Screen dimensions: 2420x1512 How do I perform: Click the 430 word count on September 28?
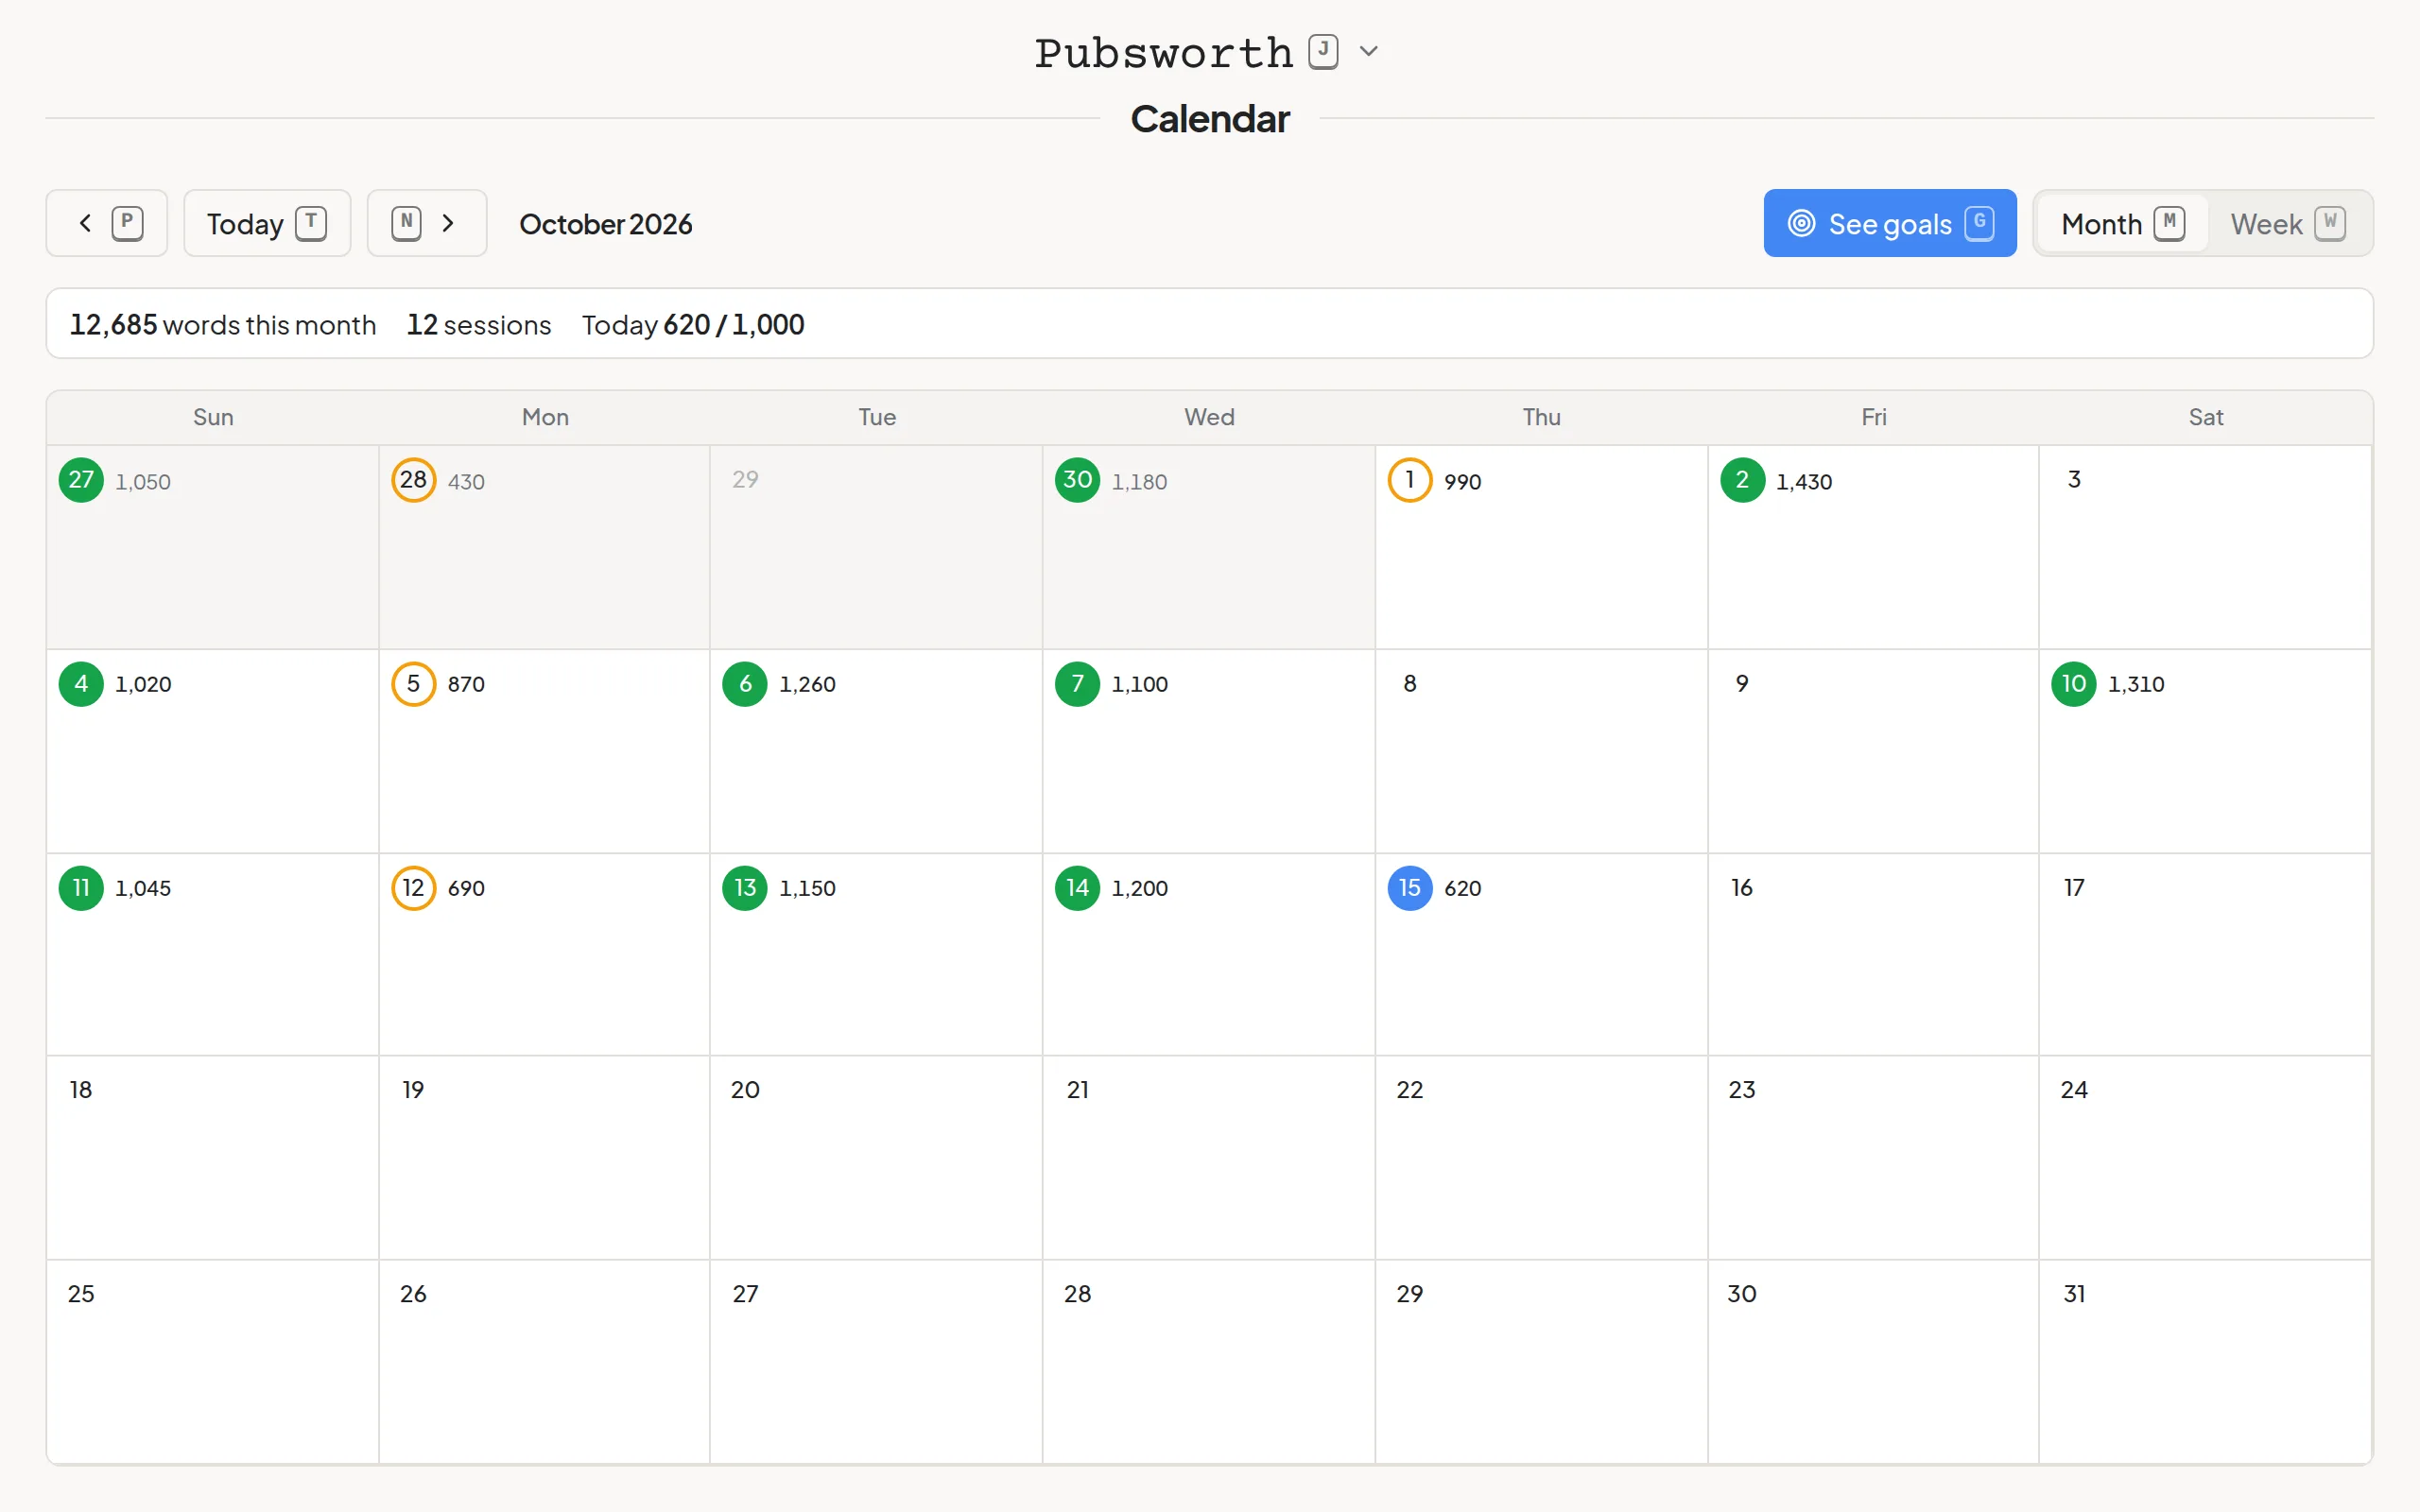[466, 482]
